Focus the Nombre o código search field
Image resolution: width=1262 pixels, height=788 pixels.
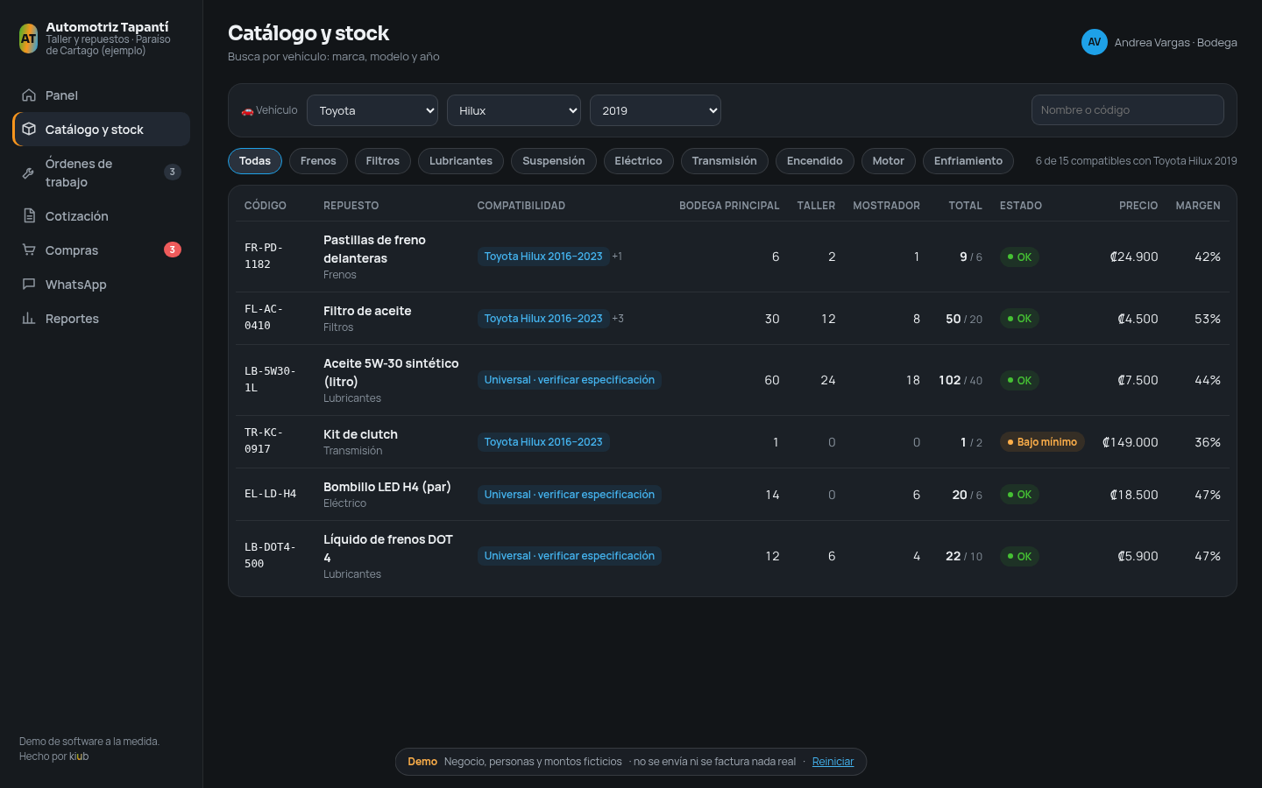click(1128, 110)
